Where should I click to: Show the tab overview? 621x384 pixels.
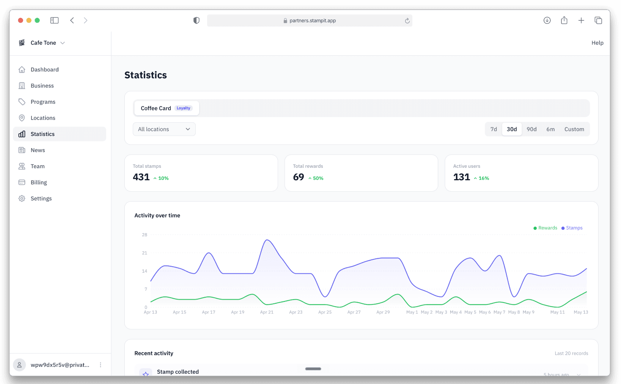(598, 20)
